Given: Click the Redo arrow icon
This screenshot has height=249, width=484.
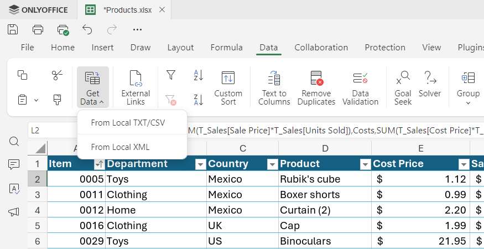Looking at the screenshot, I should click(112, 29).
